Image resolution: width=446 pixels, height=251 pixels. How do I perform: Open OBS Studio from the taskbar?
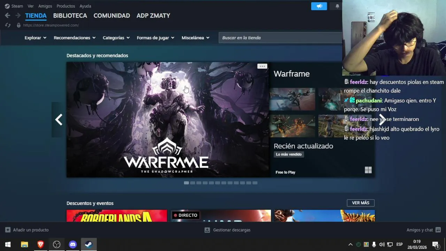click(x=56, y=244)
